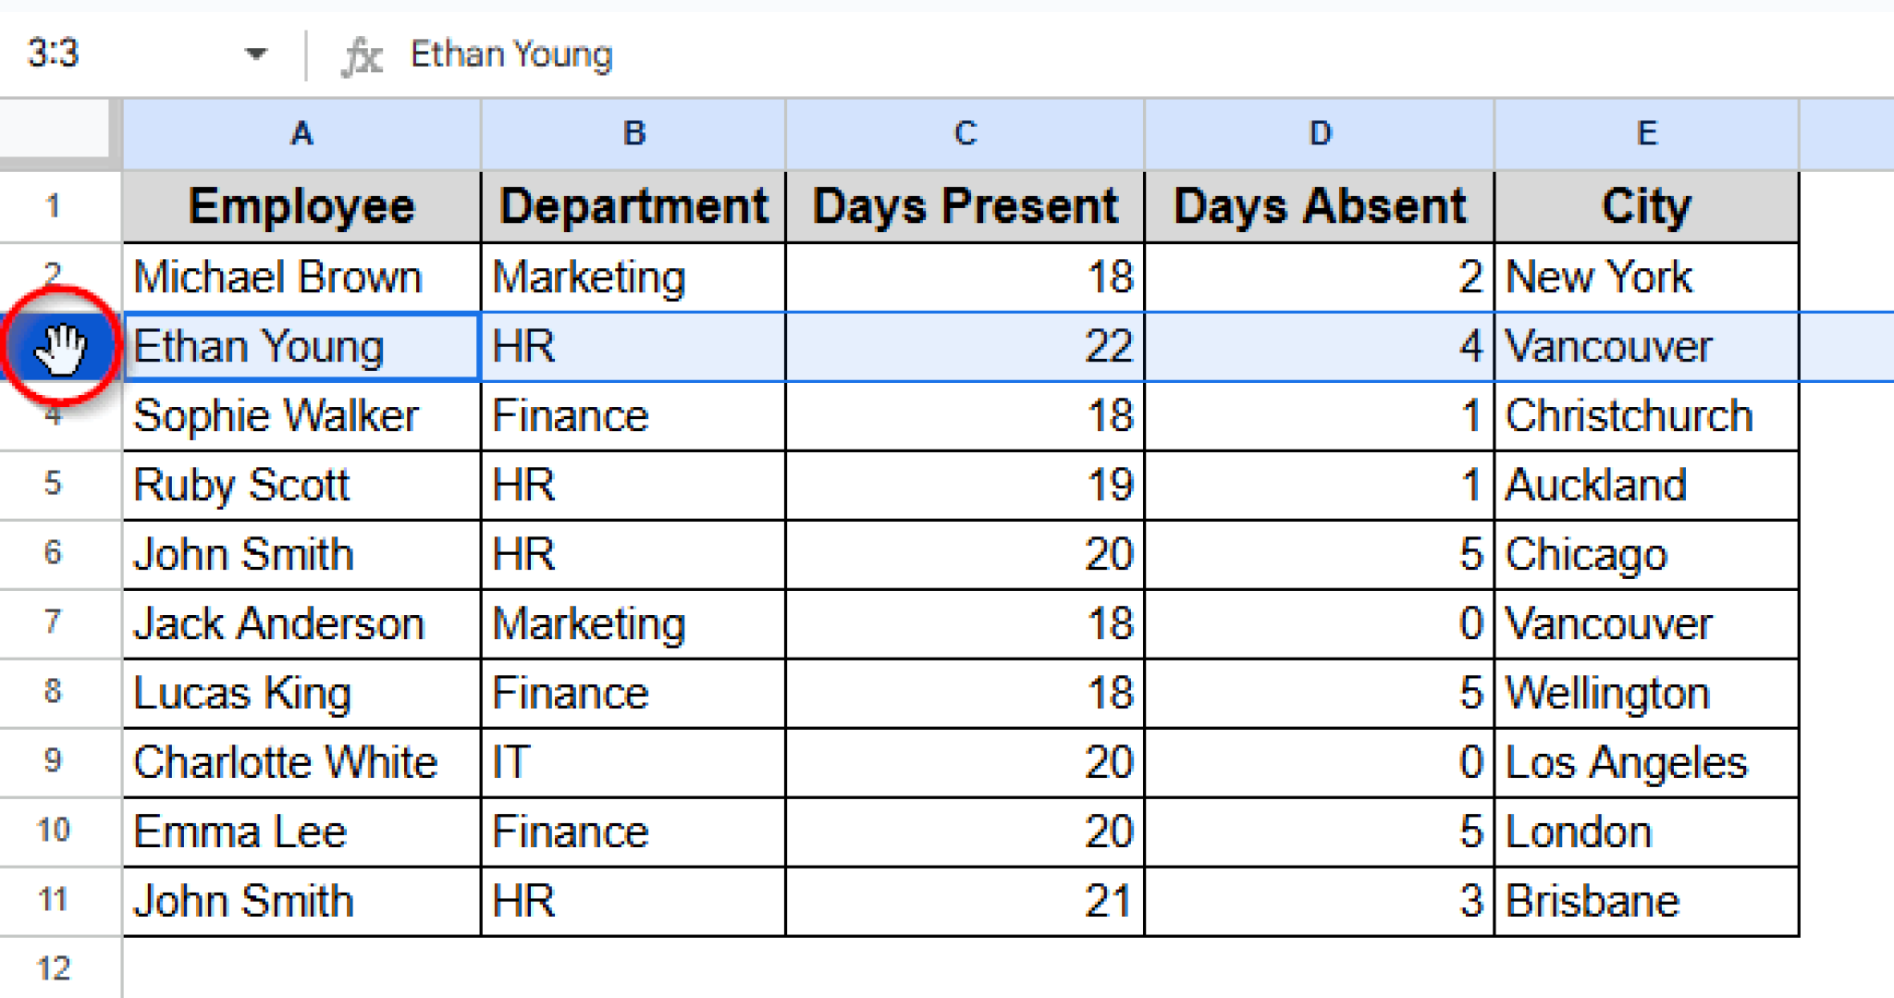
Task: Click the highlighted row 3 header
Action: 61,347
